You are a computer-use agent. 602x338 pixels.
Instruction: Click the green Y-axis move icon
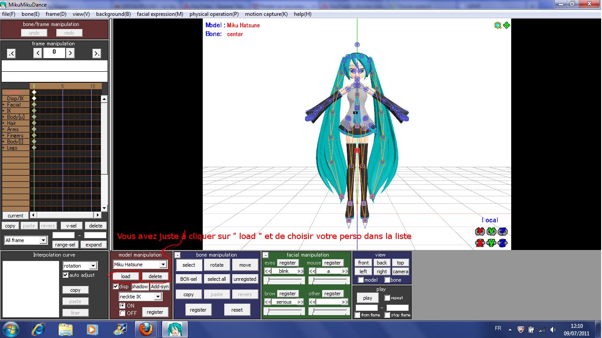pyautogui.click(x=491, y=243)
